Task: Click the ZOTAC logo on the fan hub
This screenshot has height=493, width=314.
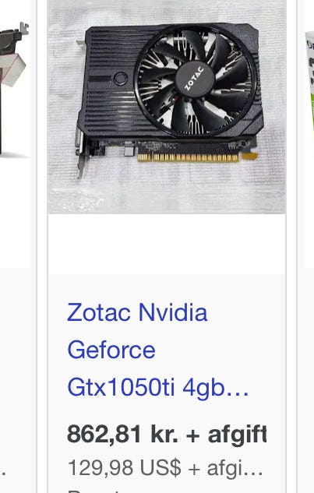Action: (194, 79)
